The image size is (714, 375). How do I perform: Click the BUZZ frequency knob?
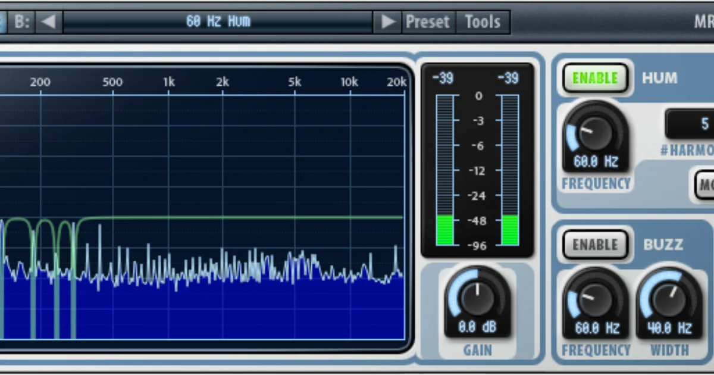(595, 299)
